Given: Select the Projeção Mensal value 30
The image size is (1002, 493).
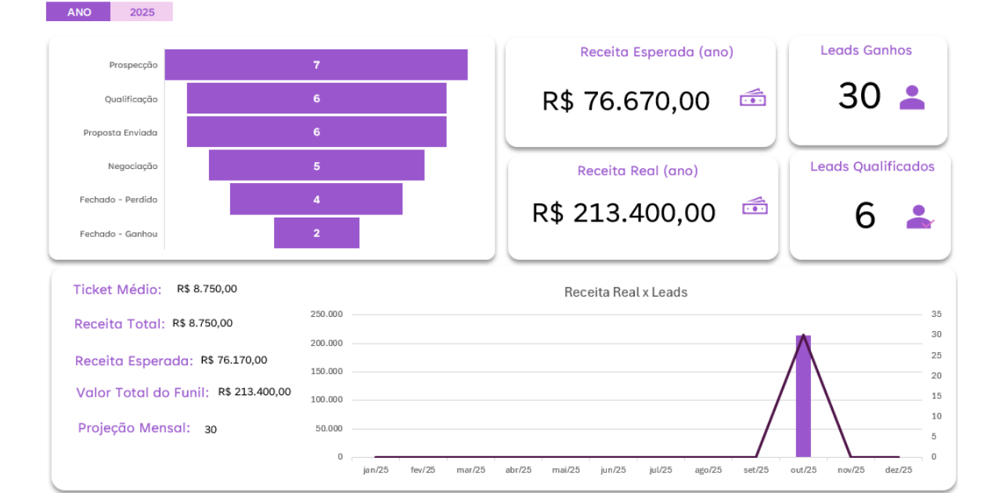Looking at the screenshot, I should pos(211,429).
